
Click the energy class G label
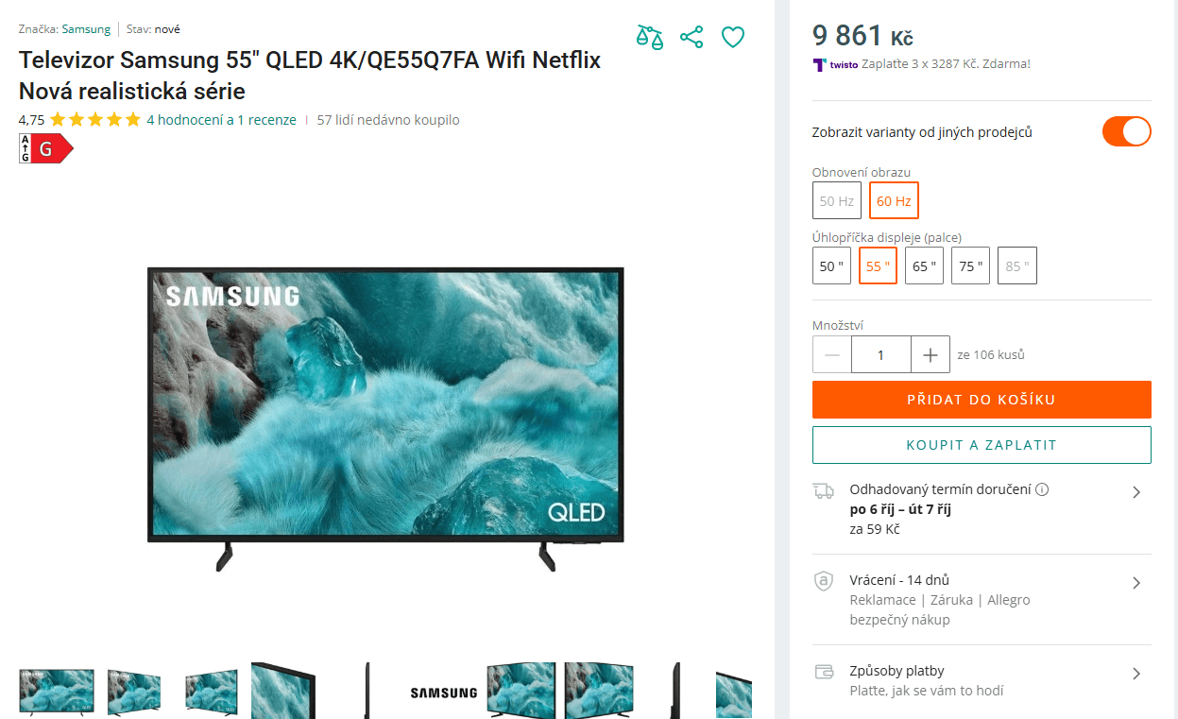pos(46,148)
